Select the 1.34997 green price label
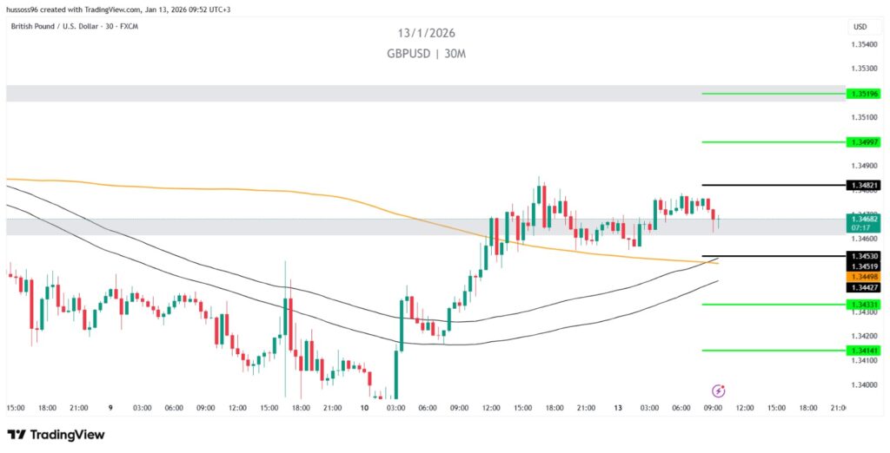This screenshot has width=890, height=453. pos(866,141)
